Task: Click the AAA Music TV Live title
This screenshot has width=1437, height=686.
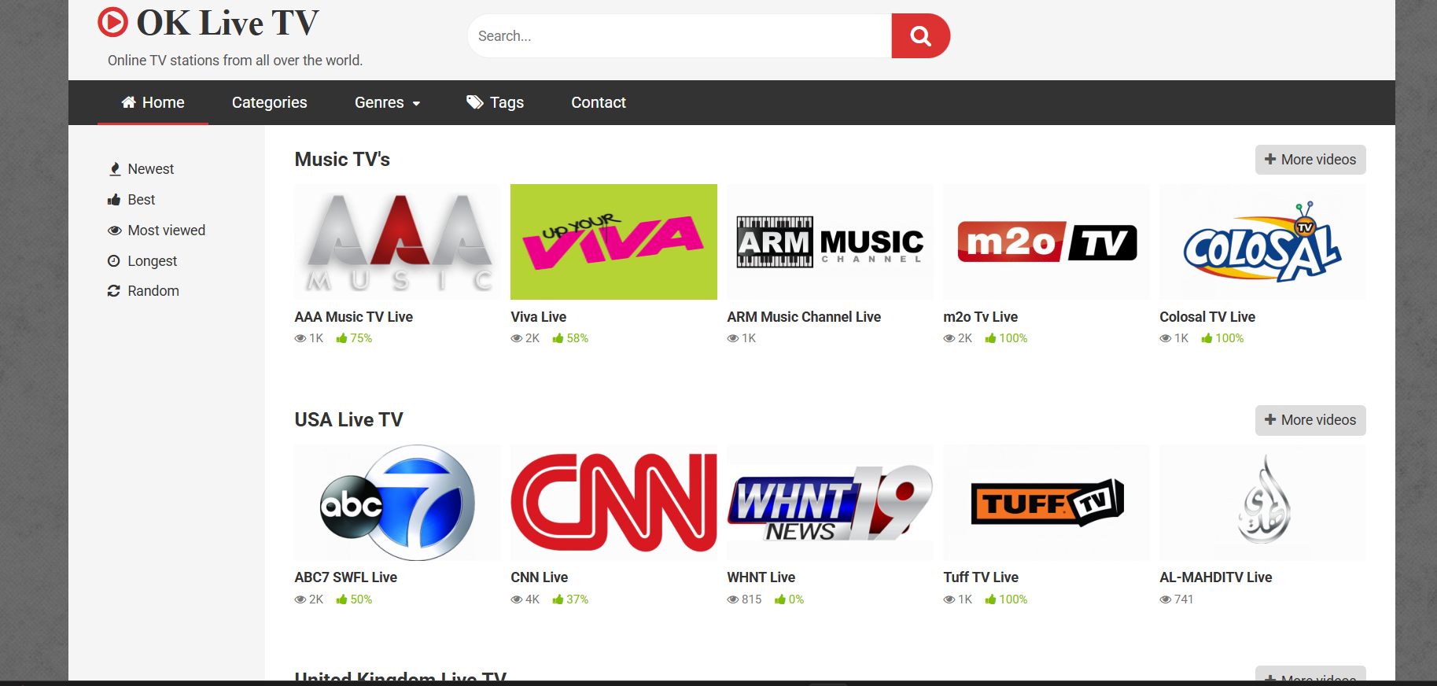Action: (x=354, y=317)
